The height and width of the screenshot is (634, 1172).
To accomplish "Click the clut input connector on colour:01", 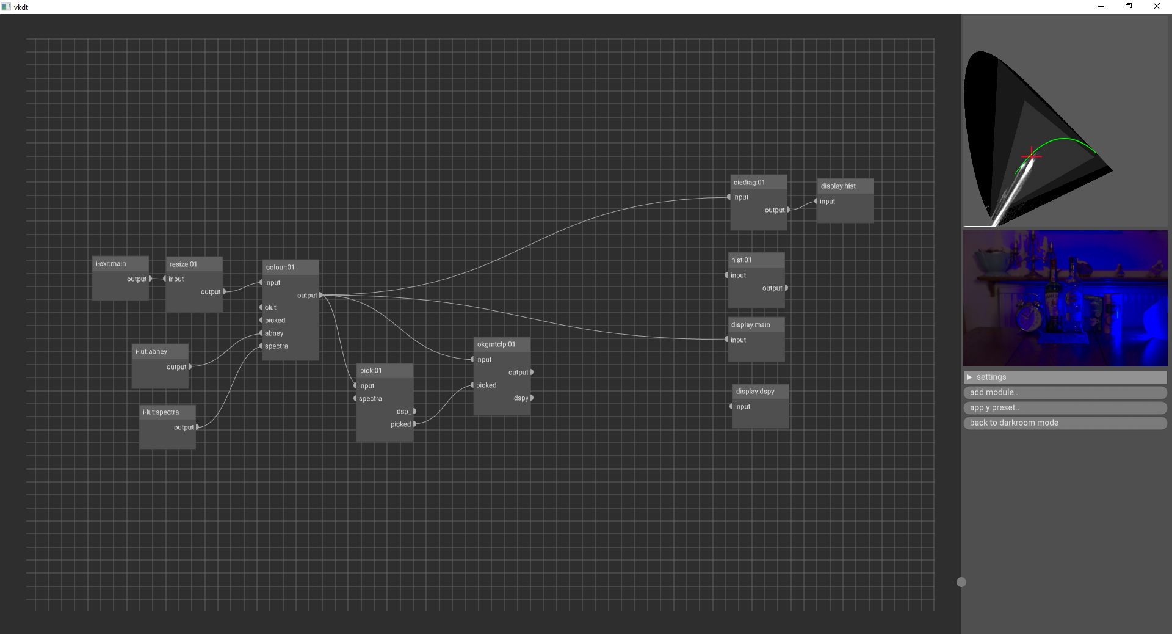I will (261, 307).
